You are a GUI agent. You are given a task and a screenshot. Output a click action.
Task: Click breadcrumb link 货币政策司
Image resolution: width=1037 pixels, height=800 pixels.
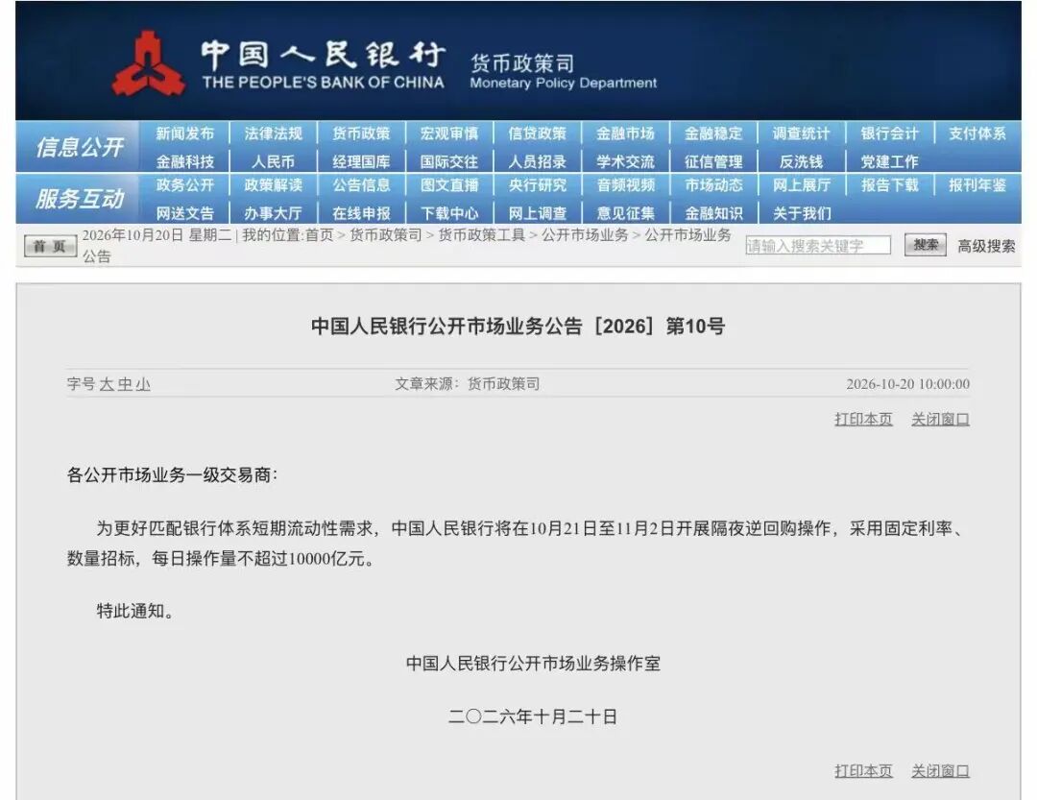point(386,235)
